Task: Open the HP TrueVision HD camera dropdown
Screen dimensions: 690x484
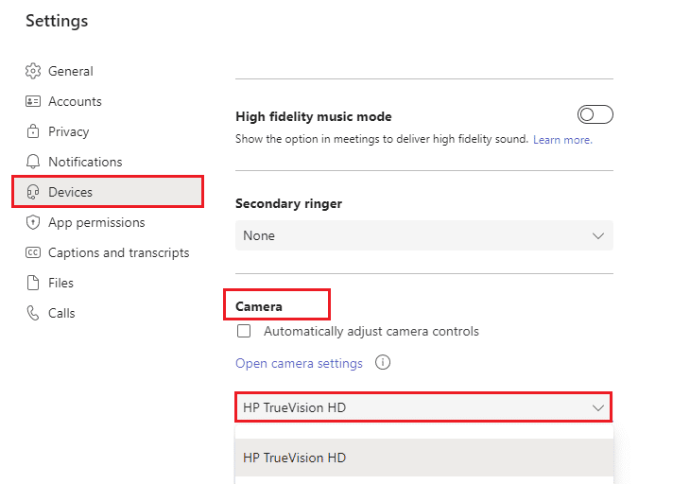Action: click(x=423, y=407)
